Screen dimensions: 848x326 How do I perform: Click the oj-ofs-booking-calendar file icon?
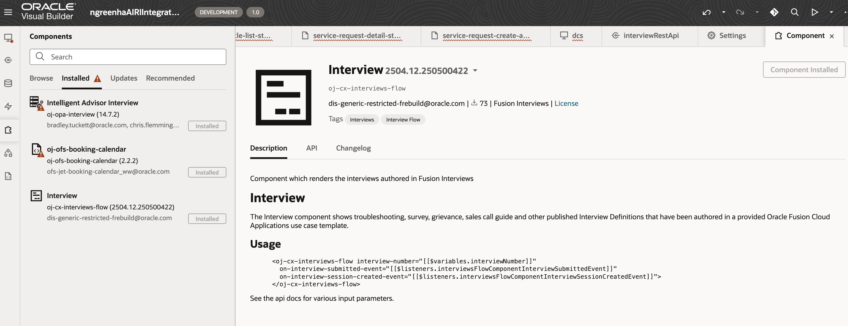(37, 150)
